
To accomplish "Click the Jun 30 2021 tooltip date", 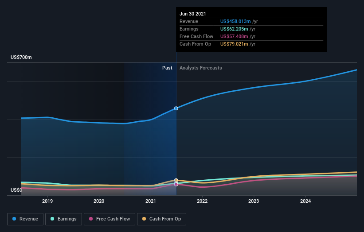I will pyautogui.click(x=193, y=14).
